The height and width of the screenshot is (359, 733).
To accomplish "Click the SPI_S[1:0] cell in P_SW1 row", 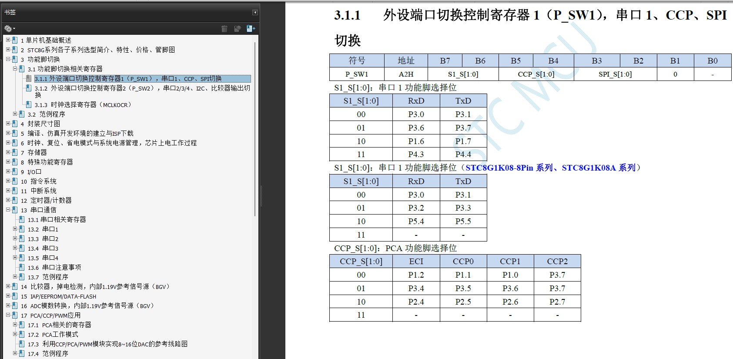I will 615,74.
